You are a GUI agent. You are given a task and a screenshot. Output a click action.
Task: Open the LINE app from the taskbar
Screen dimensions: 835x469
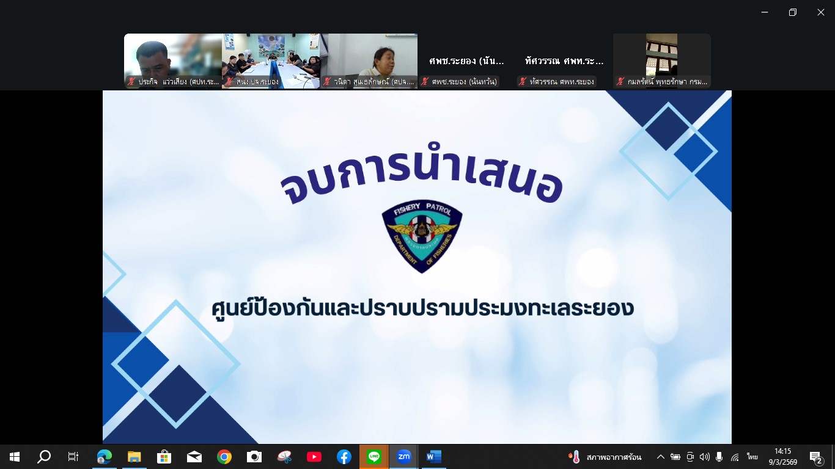pos(374,457)
